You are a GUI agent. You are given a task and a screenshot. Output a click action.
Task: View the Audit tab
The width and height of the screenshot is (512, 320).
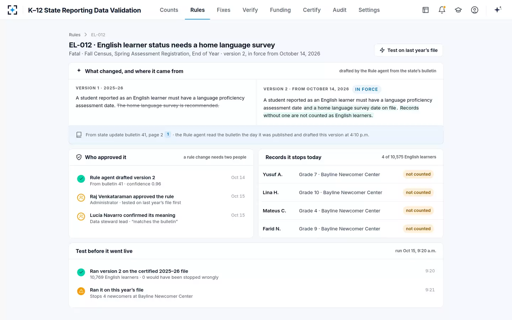point(340,10)
